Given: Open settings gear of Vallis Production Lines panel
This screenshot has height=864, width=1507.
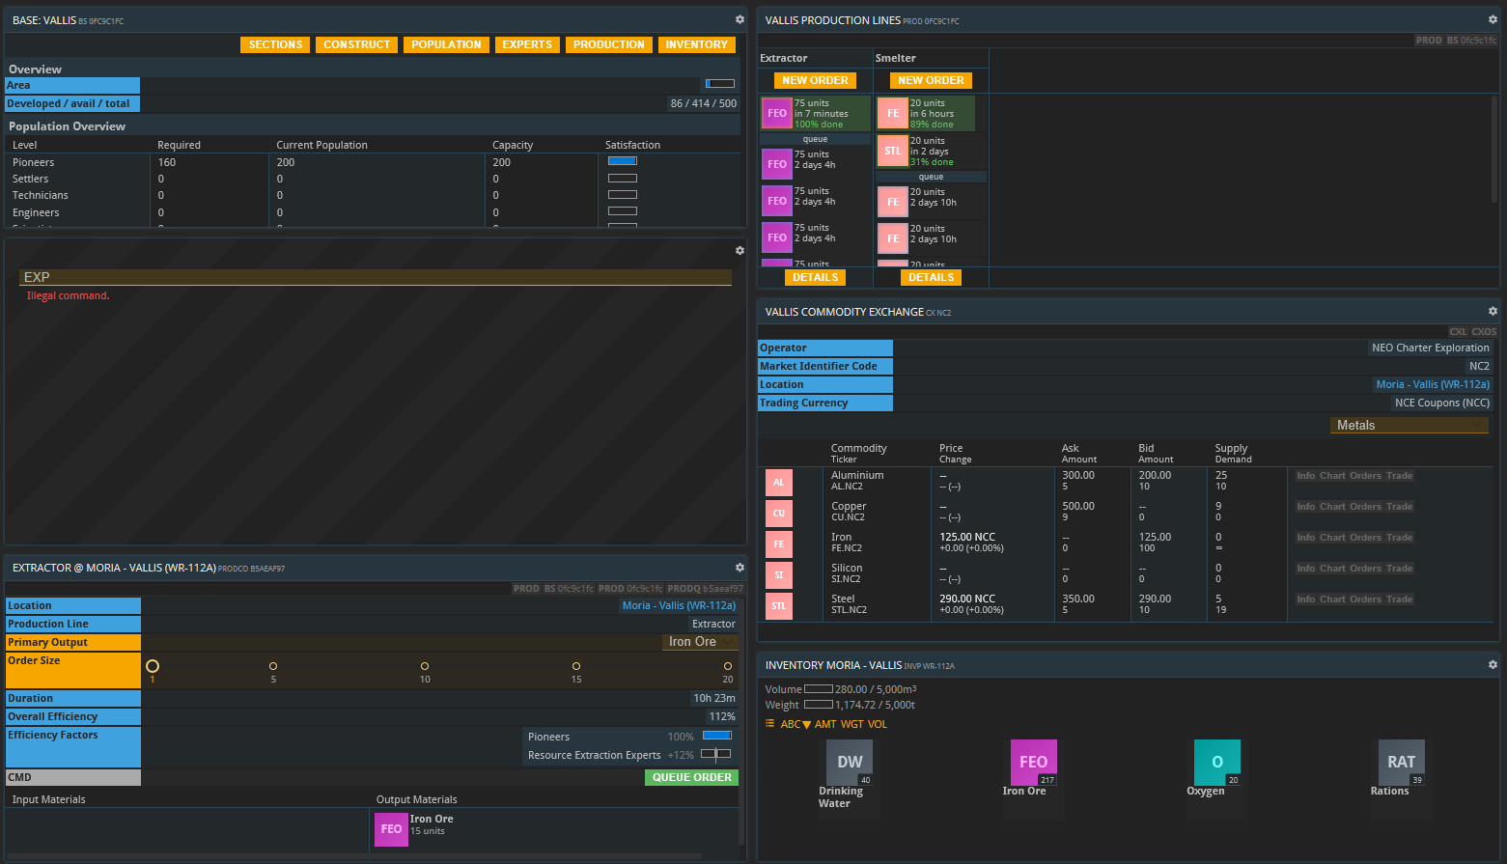Looking at the screenshot, I should [x=1493, y=19].
